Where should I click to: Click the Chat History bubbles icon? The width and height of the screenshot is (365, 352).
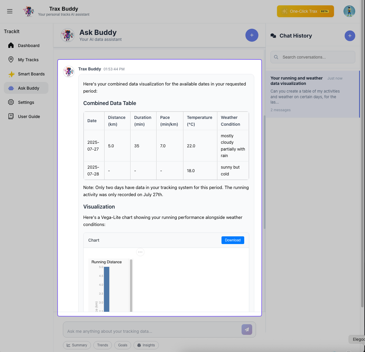tap(273, 36)
